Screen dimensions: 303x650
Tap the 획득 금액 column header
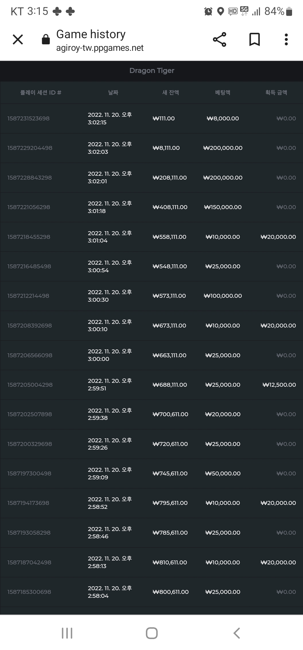pyautogui.click(x=276, y=92)
